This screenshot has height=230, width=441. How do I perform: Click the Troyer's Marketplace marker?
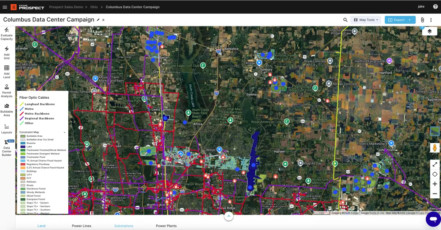tap(391, 143)
